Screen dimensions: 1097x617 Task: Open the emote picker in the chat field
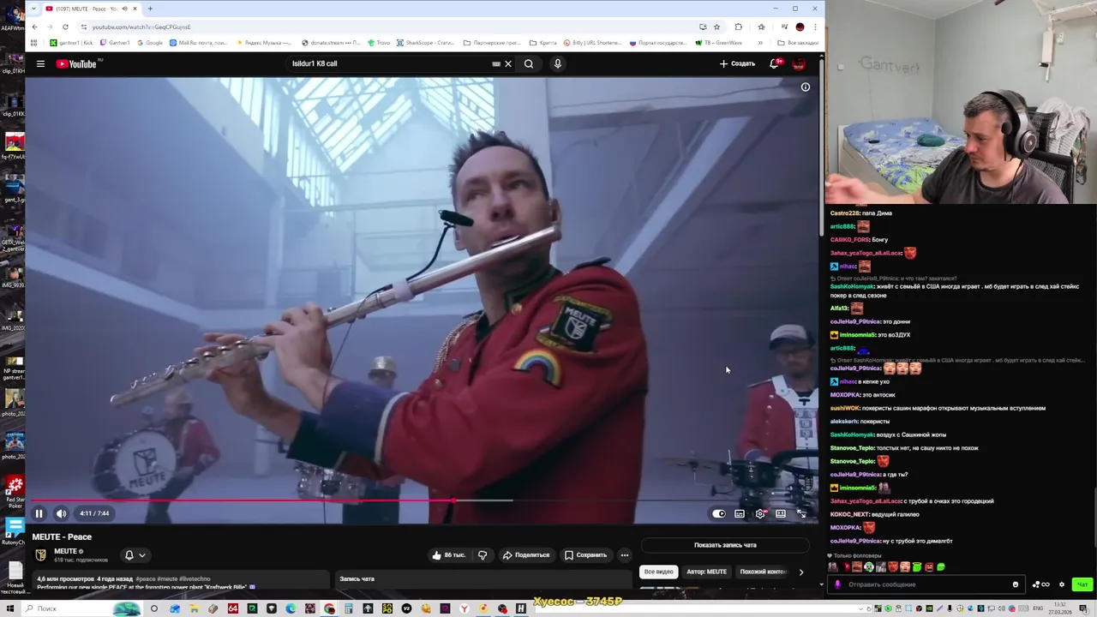1016,584
